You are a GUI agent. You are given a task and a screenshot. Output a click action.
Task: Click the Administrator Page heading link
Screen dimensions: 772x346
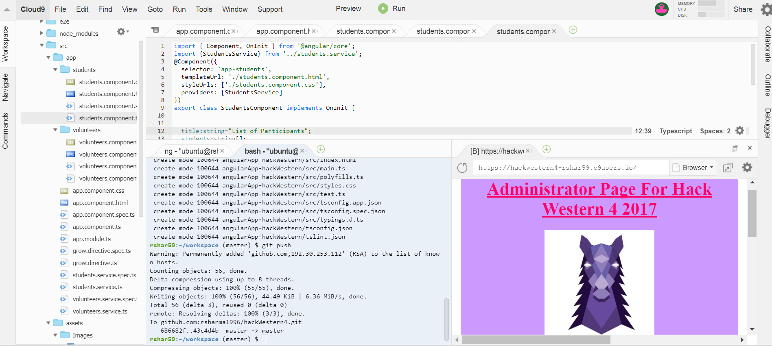pyautogui.click(x=599, y=199)
